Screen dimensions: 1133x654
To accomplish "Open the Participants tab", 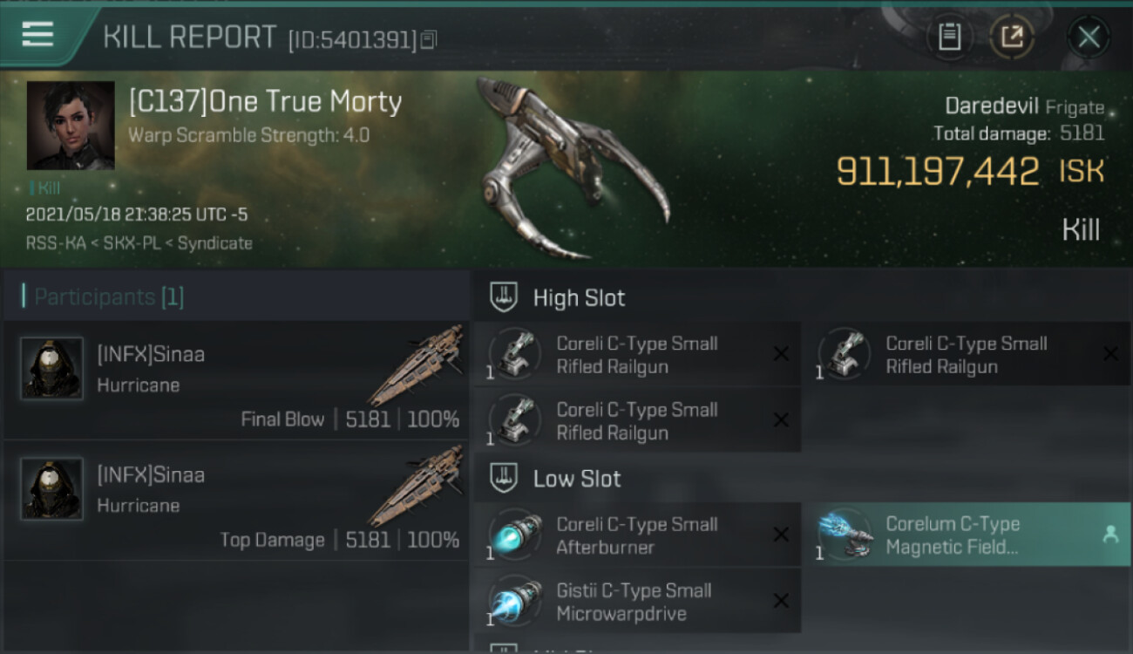I will click(x=103, y=296).
